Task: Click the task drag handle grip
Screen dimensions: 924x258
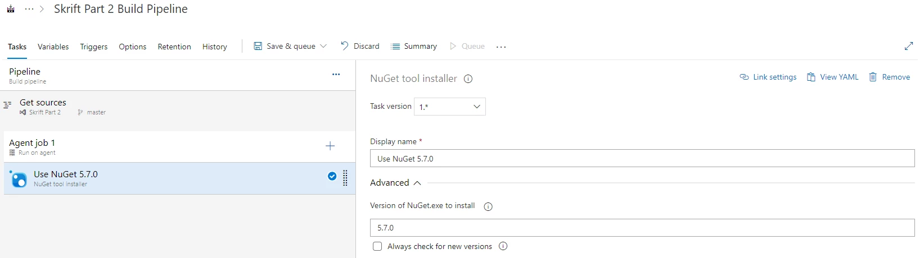Action: (x=345, y=178)
